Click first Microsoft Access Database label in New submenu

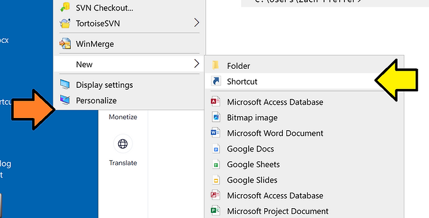pos(275,102)
